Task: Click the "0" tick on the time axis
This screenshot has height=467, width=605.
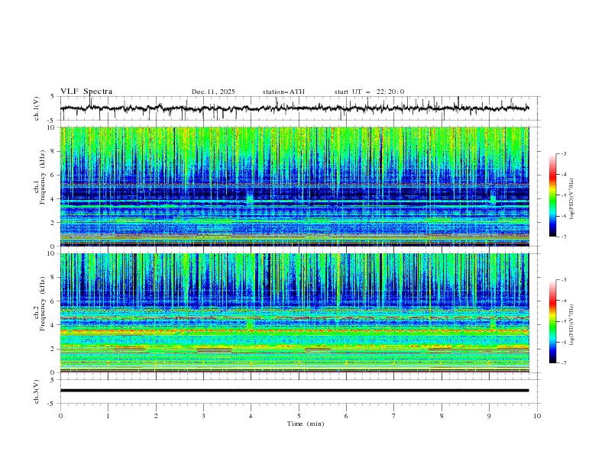Action: point(60,416)
